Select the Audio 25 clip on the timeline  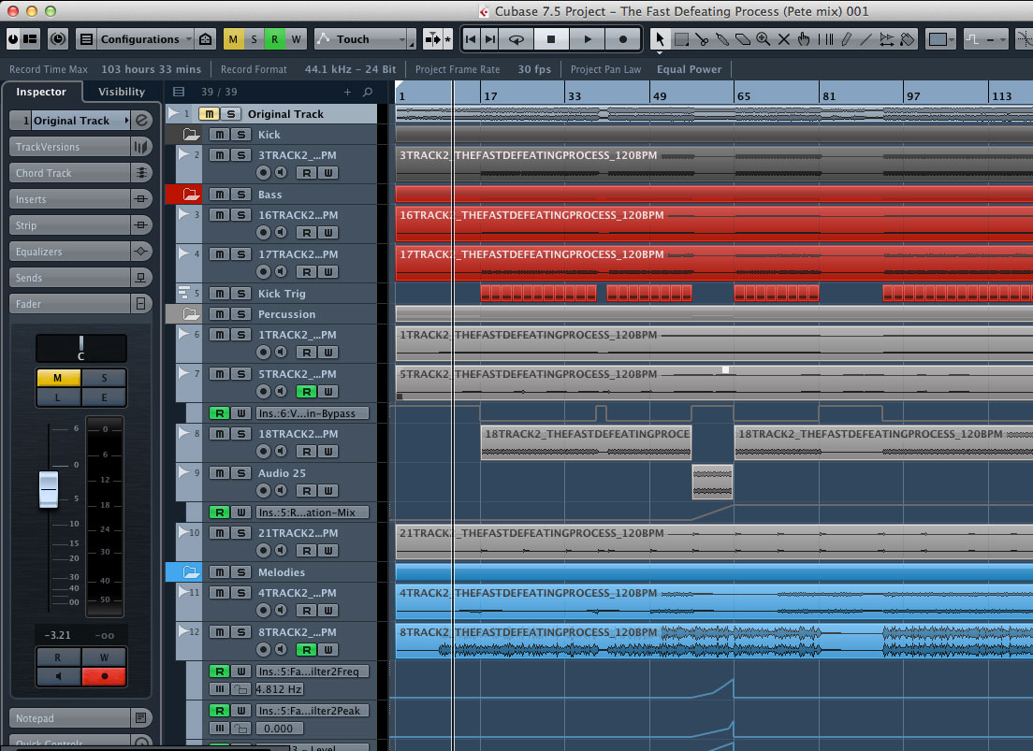[712, 483]
